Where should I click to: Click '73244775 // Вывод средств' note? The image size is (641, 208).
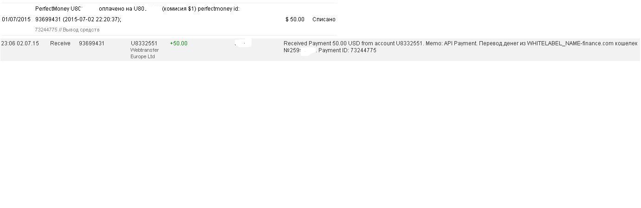[x=67, y=30]
